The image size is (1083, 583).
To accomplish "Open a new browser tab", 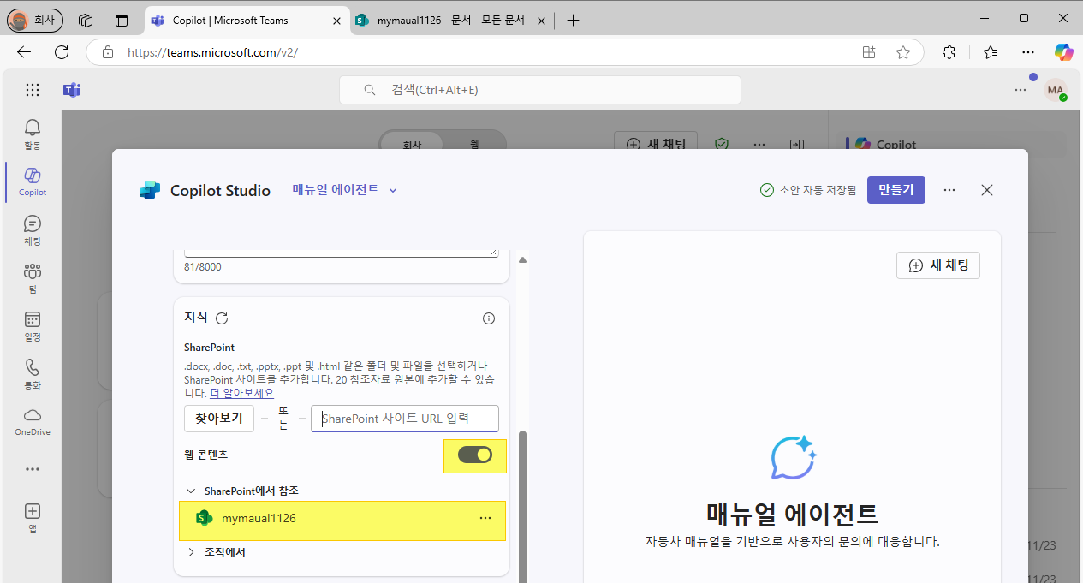I will (x=573, y=20).
